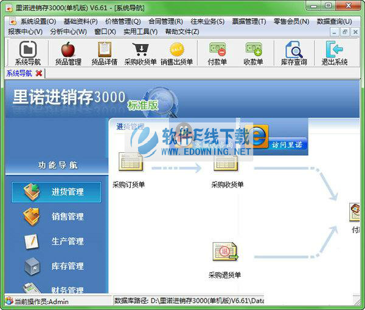Open the 采购退货单 workflow icon

[224, 252]
